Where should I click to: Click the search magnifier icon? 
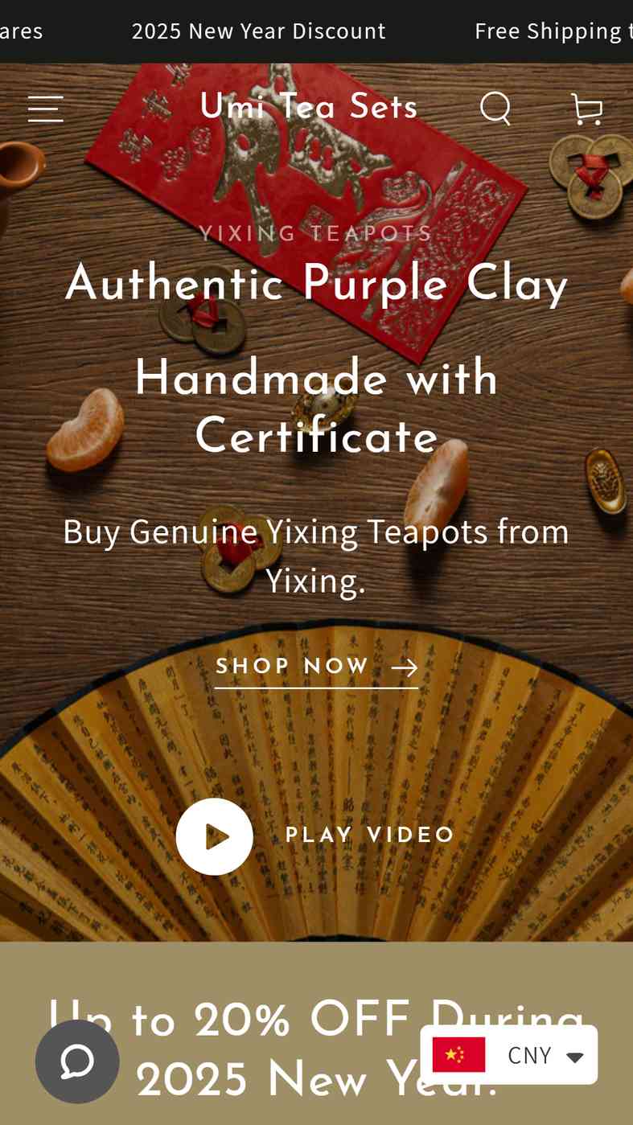495,108
